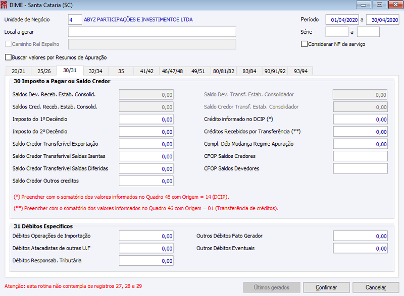The width and height of the screenshot is (404, 296).
Task: Click the red DCIP Origem = 14 note
Action: 121,197
